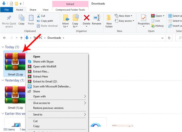Click Copy path in the ribbon

tap(45, 21)
